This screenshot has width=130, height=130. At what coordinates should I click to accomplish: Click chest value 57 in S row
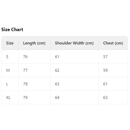[x=105, y=57]
